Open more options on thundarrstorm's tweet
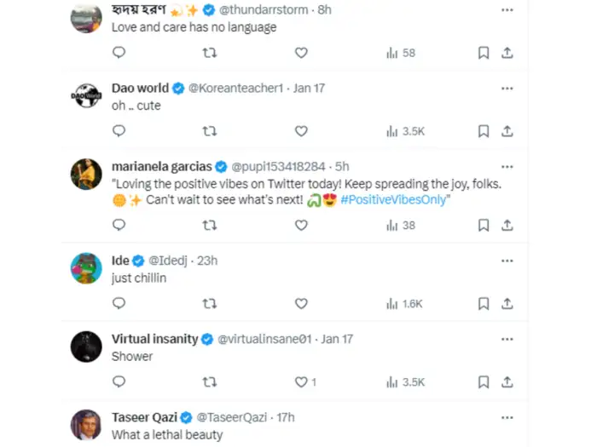This screenshot has width=597, height=447. (x=507, y=10)
